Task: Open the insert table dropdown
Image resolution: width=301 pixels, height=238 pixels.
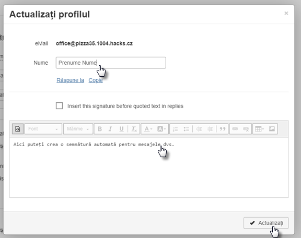Action: click(x=259, y=129)
